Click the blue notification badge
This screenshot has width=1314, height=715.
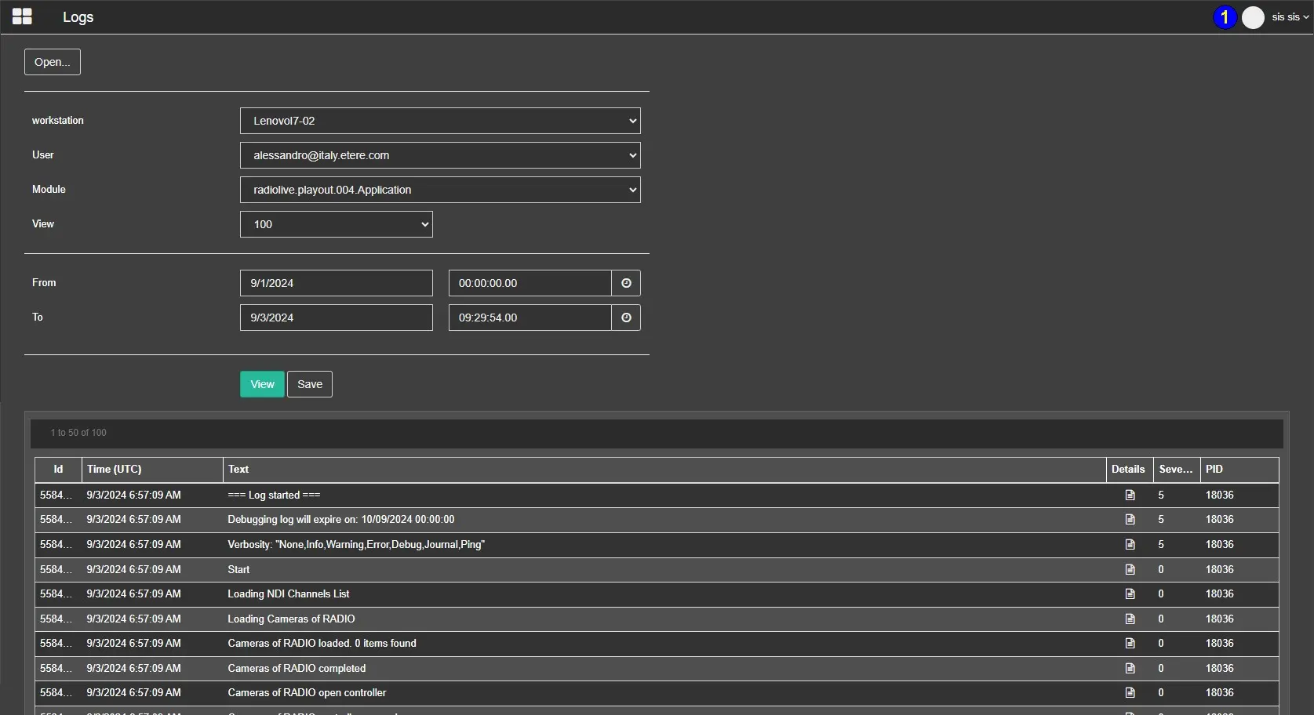pos(1224,17)
